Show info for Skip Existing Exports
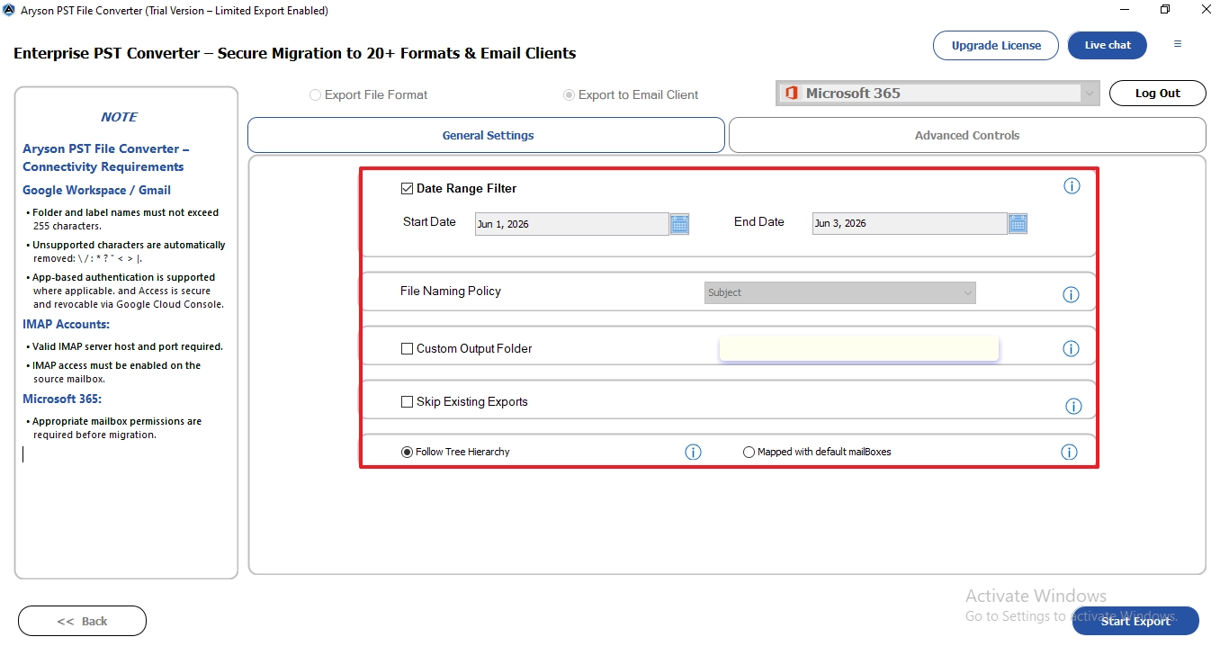 click(x=1073, y=406)
